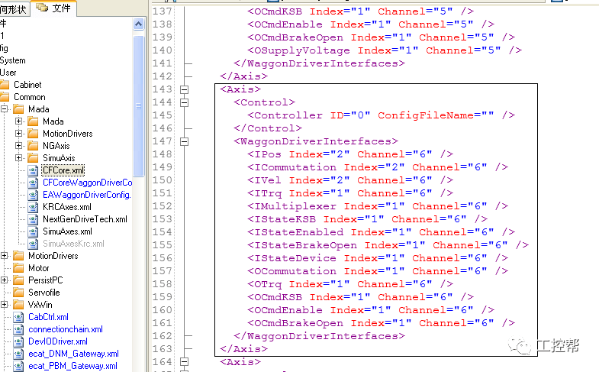Expand the PersistPC folder node
This screenshot has height=372, width=599.
coord(5,280)
